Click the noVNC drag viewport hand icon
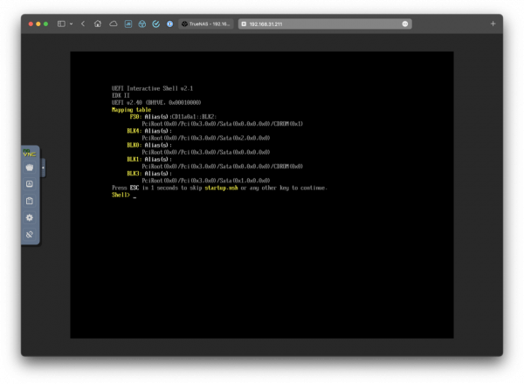 tap(29, 168)
